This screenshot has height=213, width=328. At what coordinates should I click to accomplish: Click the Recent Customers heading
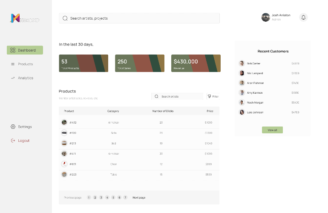[x=273, y=51]
